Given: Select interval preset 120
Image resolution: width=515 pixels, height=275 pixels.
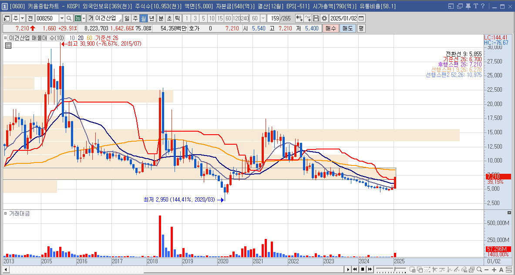Looking at the screenshot, I should coord(236,18).
